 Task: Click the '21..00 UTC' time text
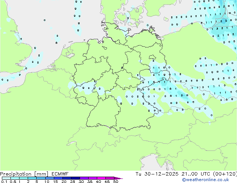[196, 174]
